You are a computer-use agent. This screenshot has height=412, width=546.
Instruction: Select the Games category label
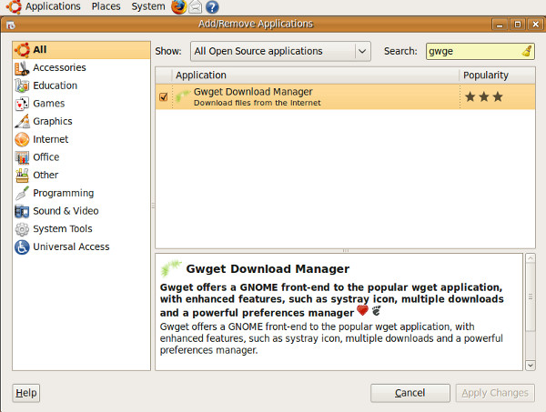point(49,104)
